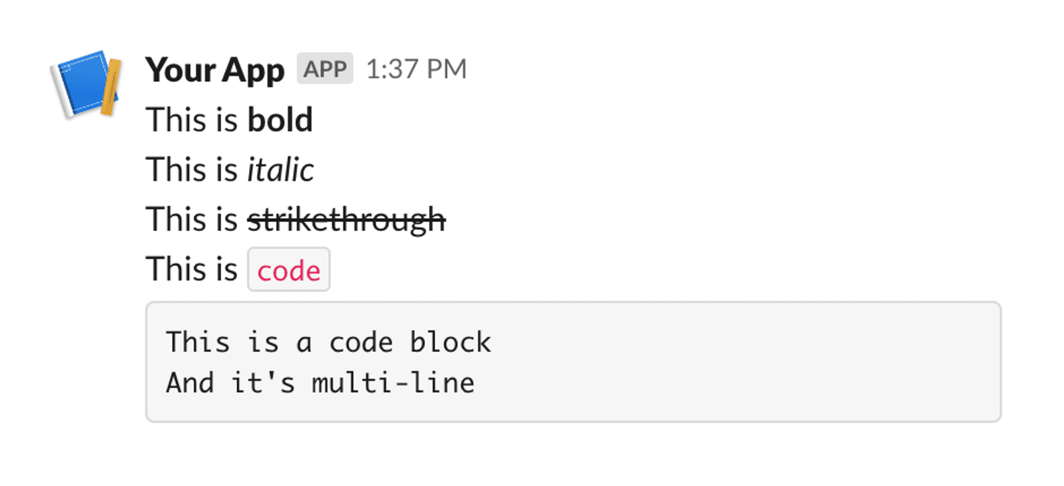Open Your App by clicking its name

[x=215, y=69]
